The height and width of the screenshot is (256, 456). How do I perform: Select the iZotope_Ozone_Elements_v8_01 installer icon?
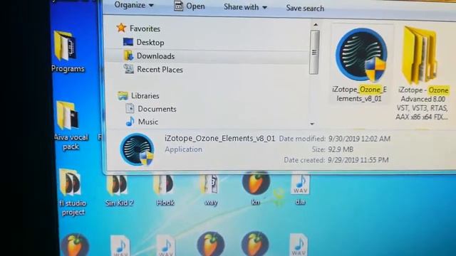[x=361, y=54]
